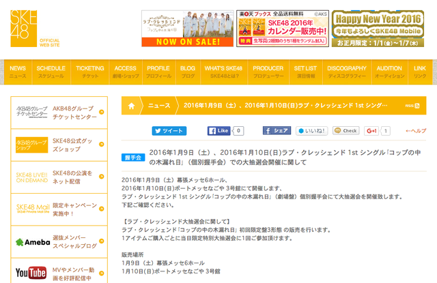This screenshot has width=437, height=283.
Task: Click the Google +1 button
Action: [x=371, y=131]
